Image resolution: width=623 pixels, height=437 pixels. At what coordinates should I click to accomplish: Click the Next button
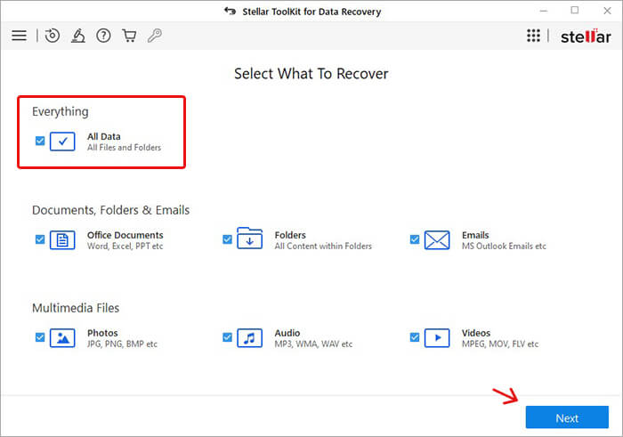click(x=567, y=417)
